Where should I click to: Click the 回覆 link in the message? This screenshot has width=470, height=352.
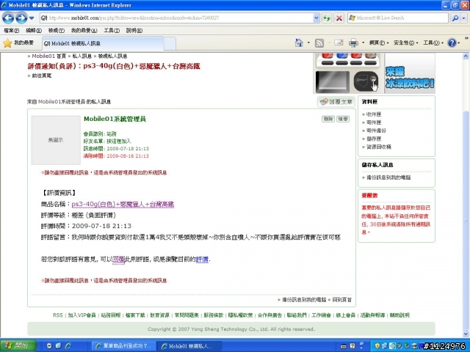pyautogui.click(x=118, y=259)
